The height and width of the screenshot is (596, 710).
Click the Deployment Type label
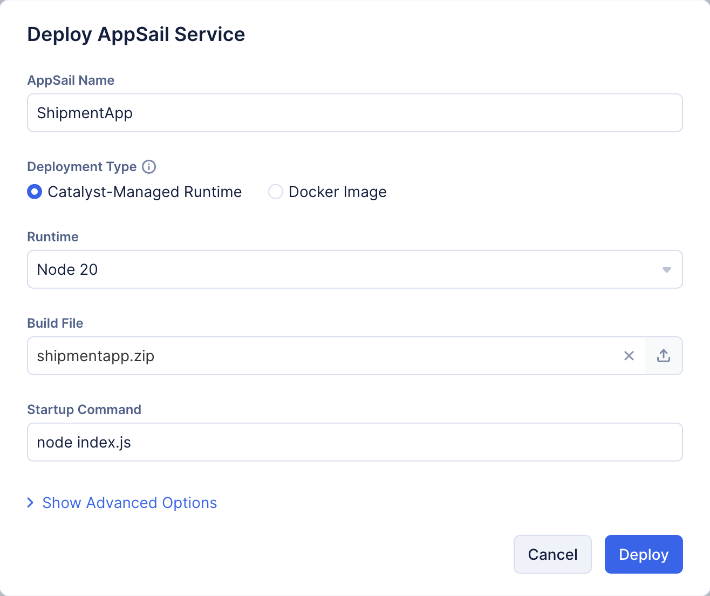pos(82,167)
